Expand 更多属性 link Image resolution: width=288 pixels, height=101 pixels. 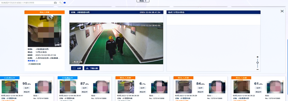coord(33,61)
